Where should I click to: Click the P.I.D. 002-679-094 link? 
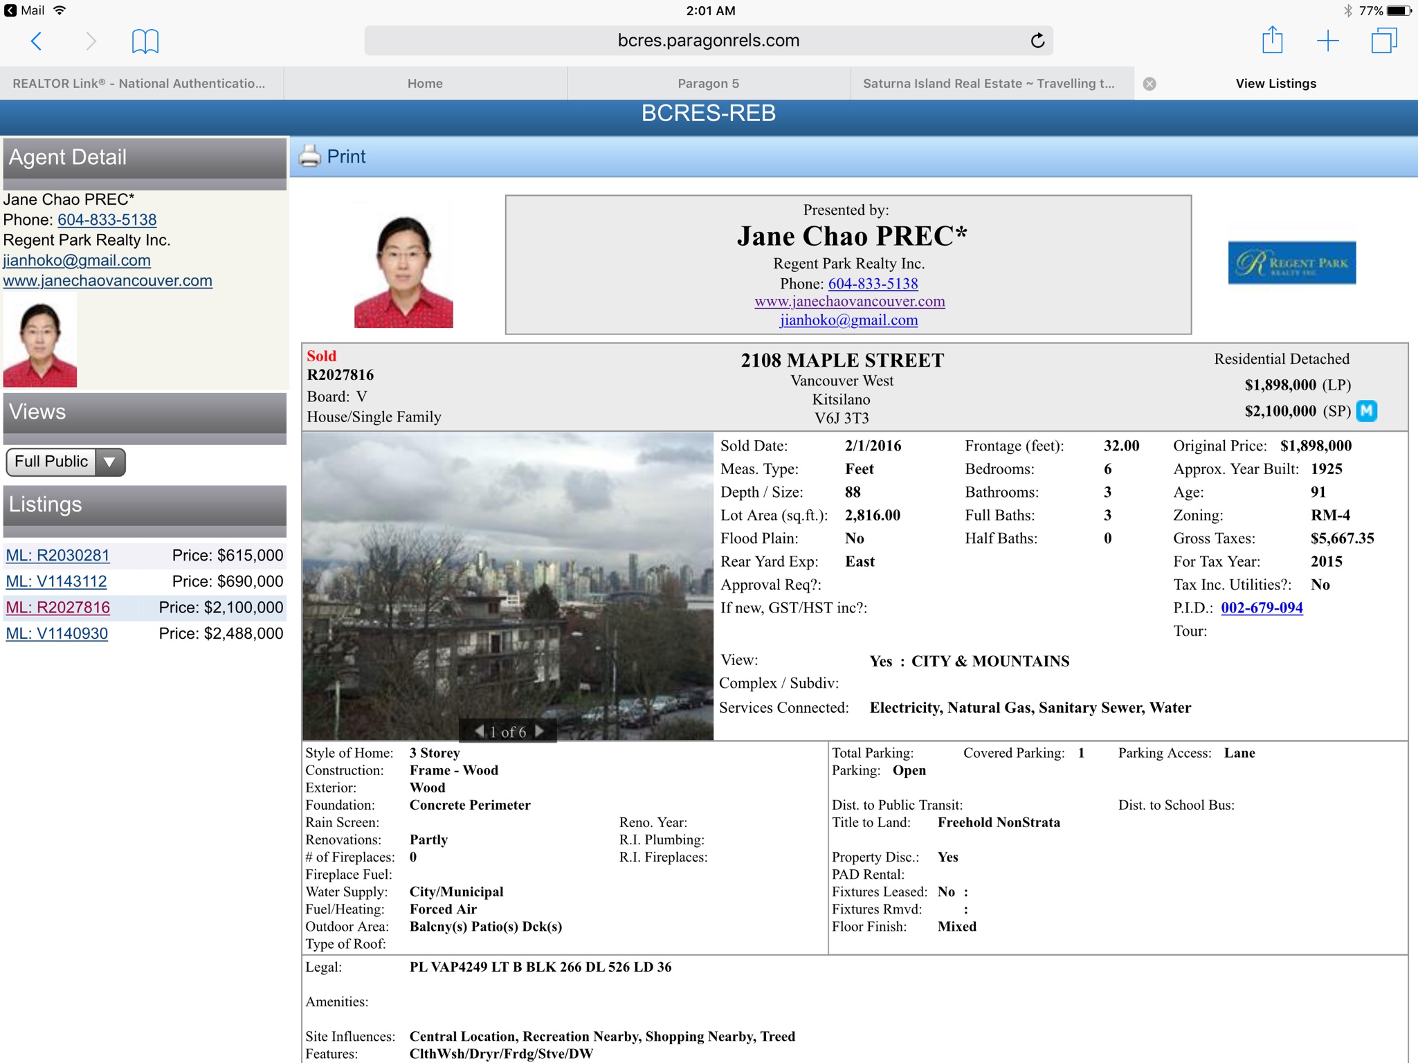click(1262, 608)
